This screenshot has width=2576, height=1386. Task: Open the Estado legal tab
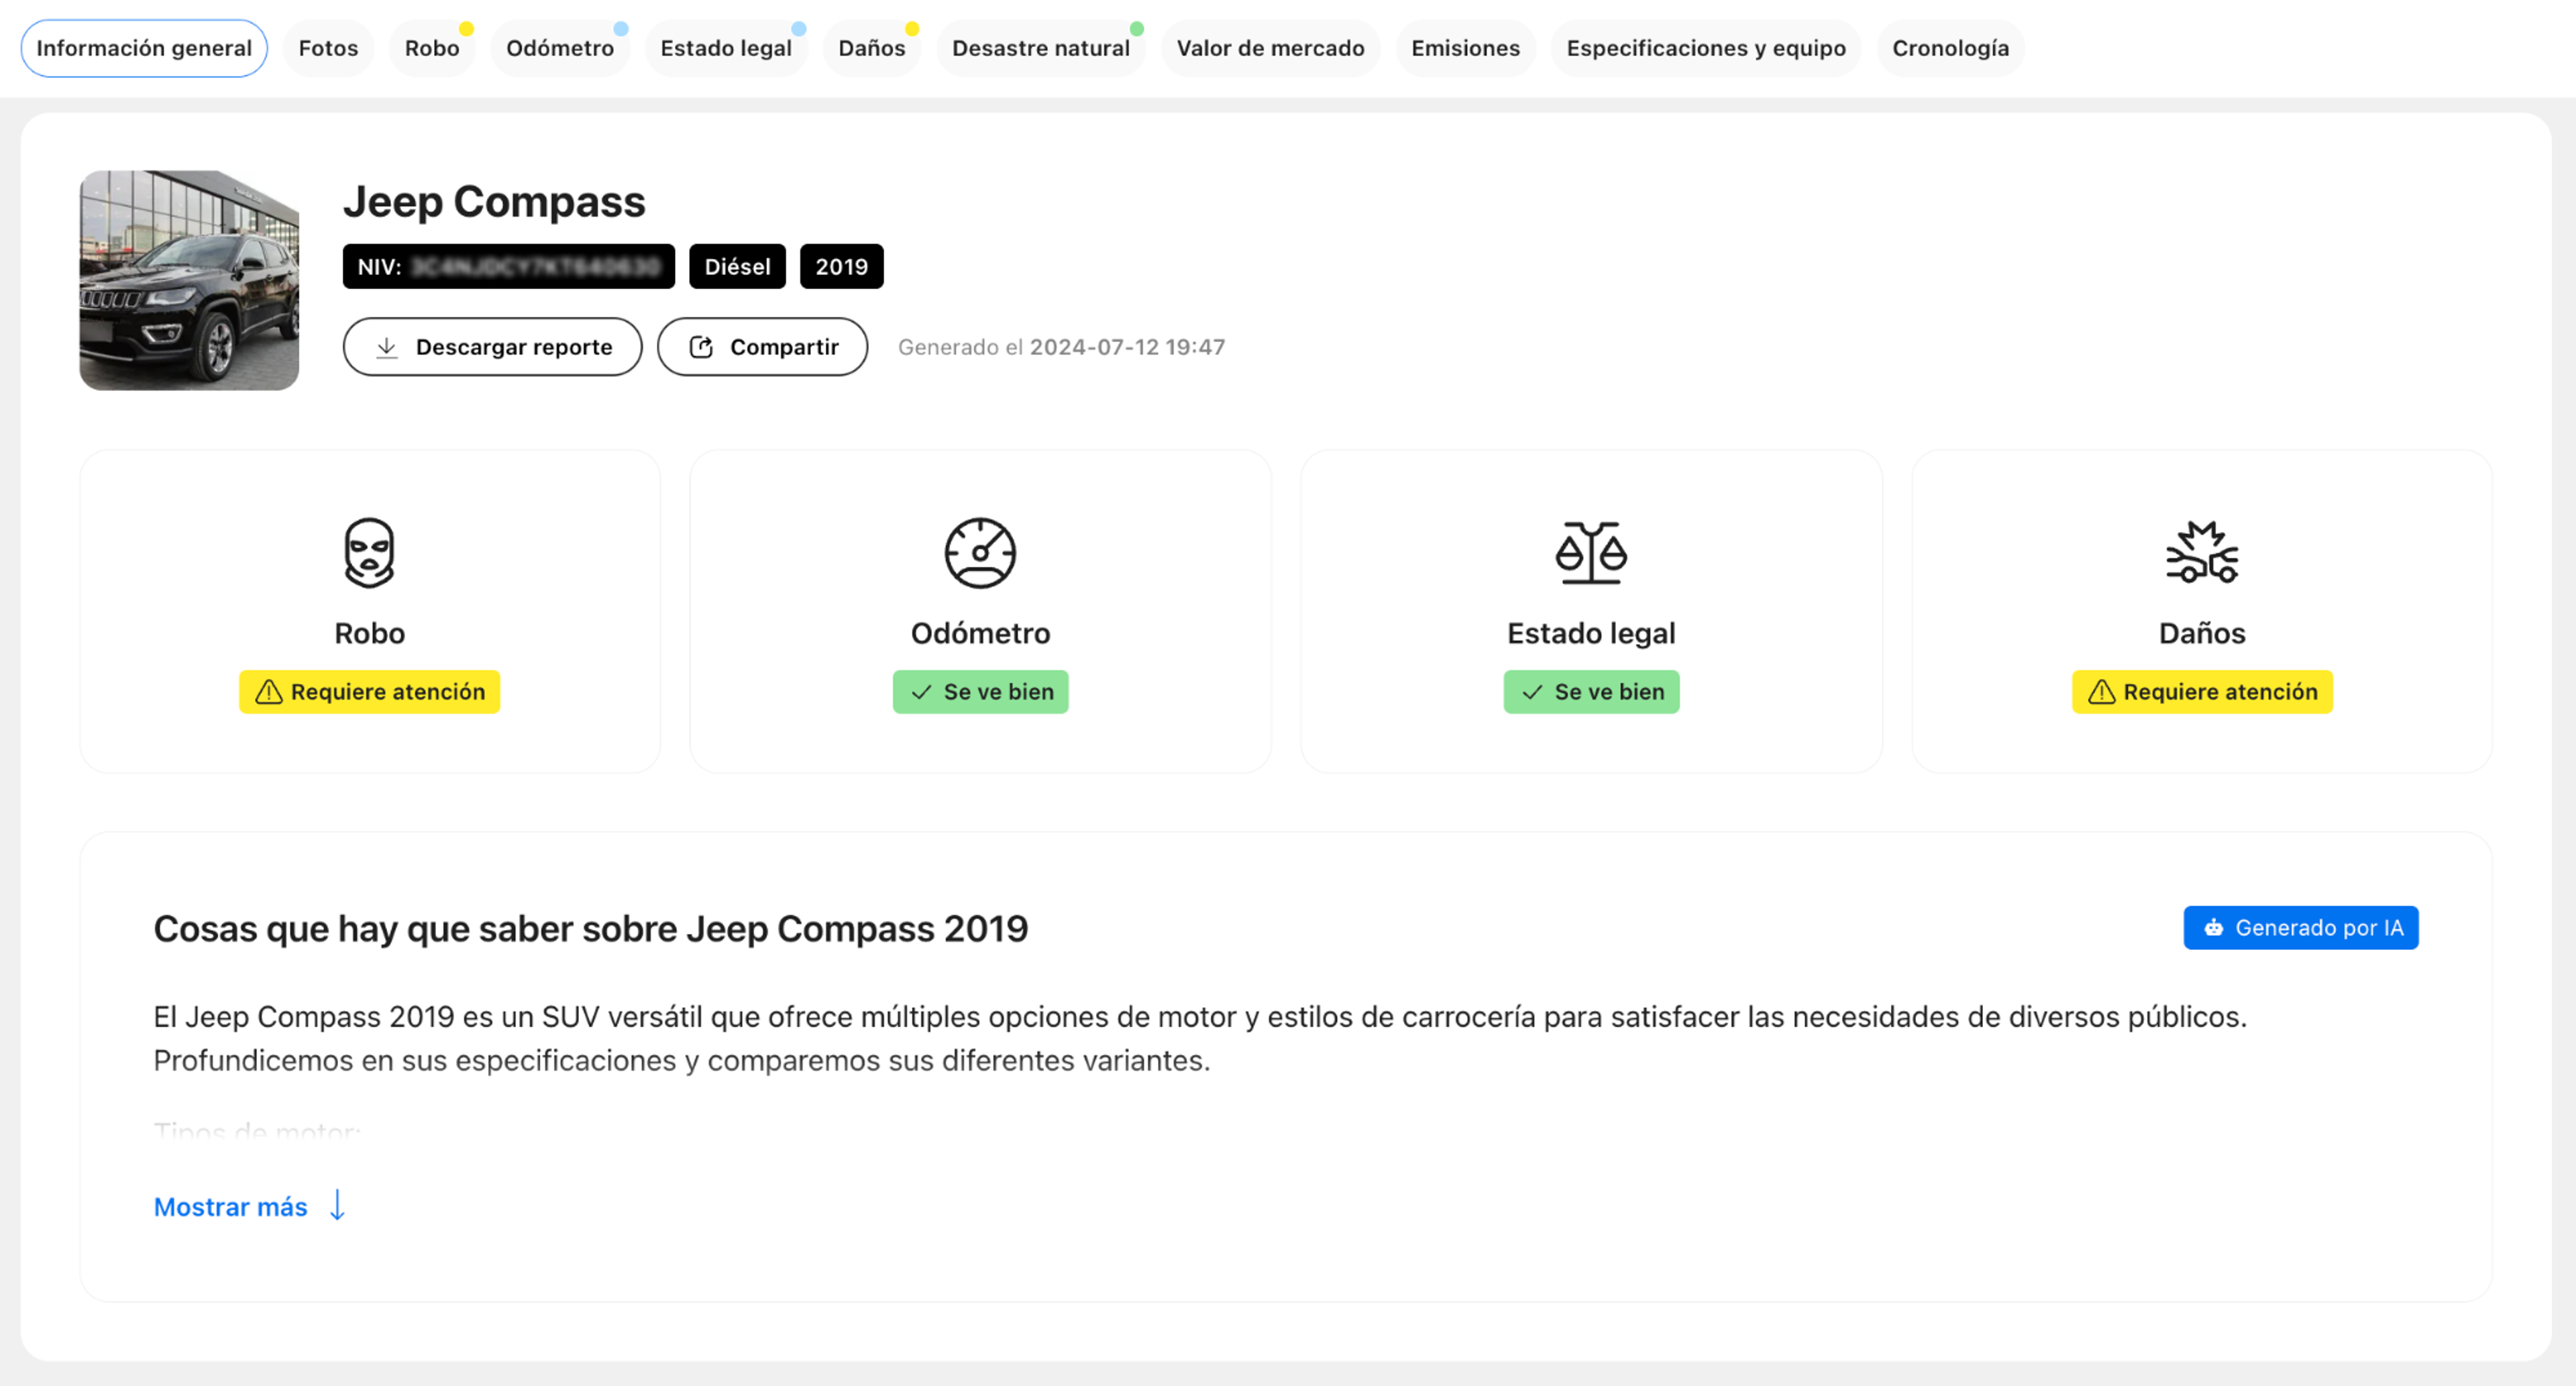[x=726, y=48]
